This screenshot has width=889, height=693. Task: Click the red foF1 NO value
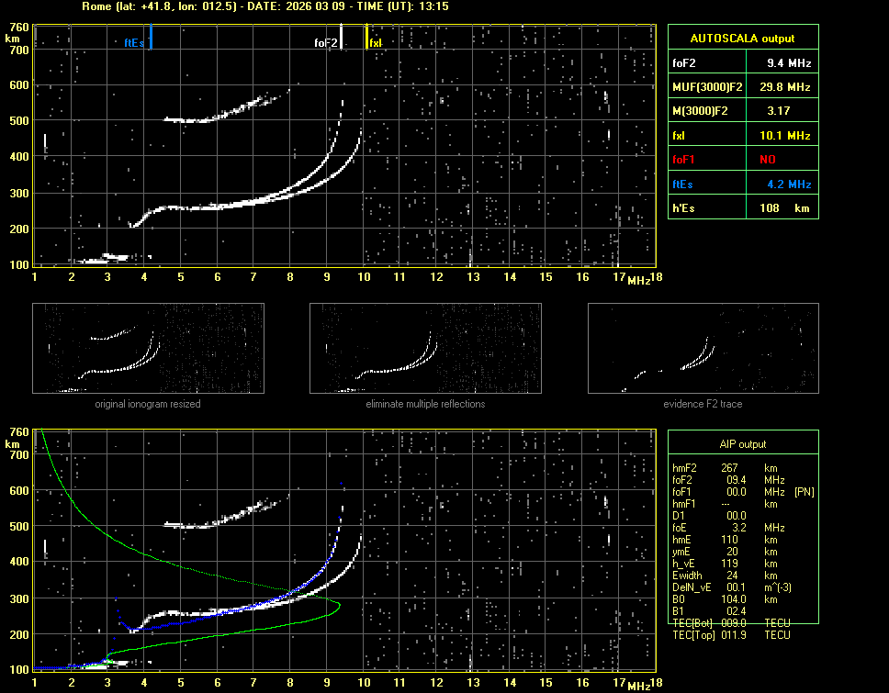[x=767, y=160]
